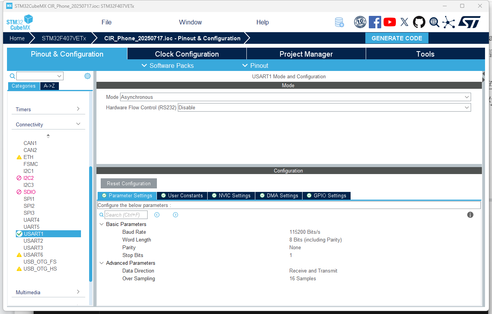Expand the Pinout menu
The image size is (492, 314).
coord(255,66)
